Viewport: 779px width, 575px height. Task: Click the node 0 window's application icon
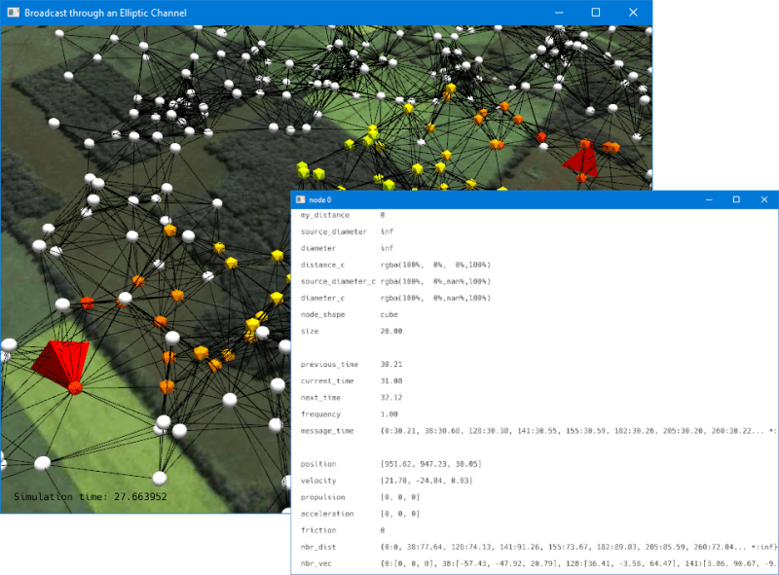tap(302, 199)
